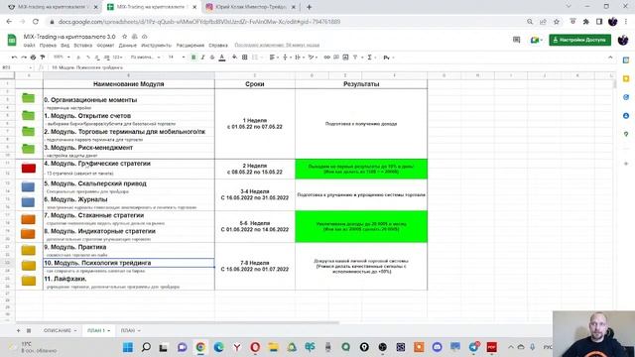Open Maps in the side panel
Image resolution: width=635 pixels, height=357 pixels.
pos(626,134)
